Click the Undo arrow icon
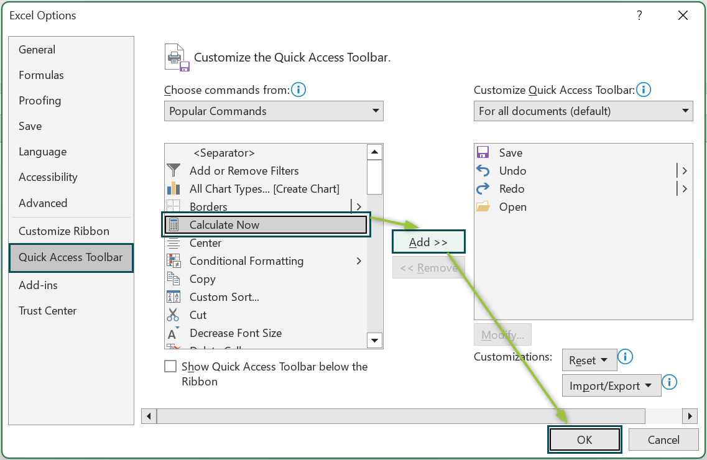Viewport: 707px width, 460px height. (483, 170)
